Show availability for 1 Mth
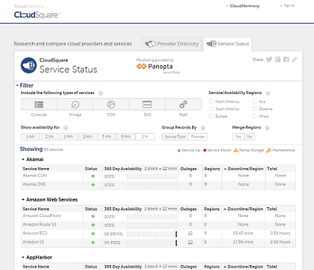 tap(68, 137)
